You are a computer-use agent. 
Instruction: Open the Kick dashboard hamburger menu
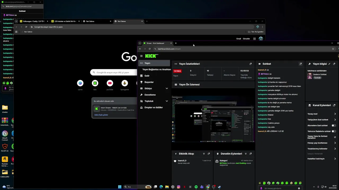[x=141, y=56]
